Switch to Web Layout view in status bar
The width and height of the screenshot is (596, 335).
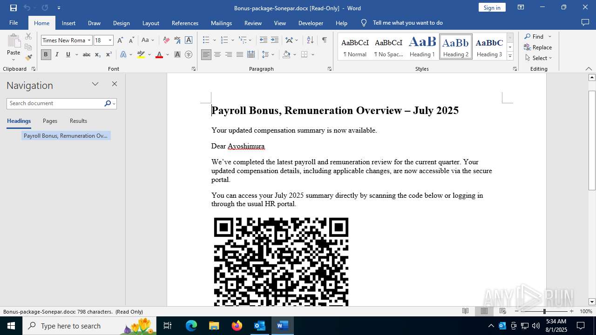point(503,311)
